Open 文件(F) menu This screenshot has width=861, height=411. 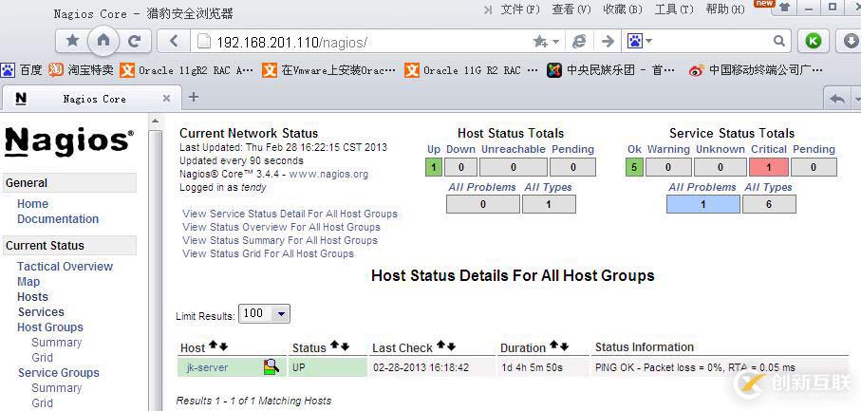[520, 9]
